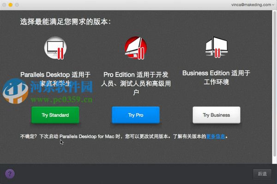277x184 pixels.
Task: Click the Business Edition dual-monitor icon
Action: (x=217, y=47)
